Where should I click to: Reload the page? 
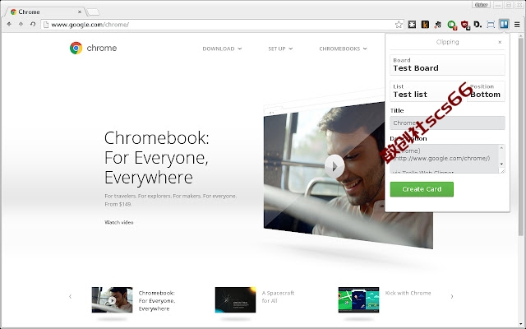point(33,24)
